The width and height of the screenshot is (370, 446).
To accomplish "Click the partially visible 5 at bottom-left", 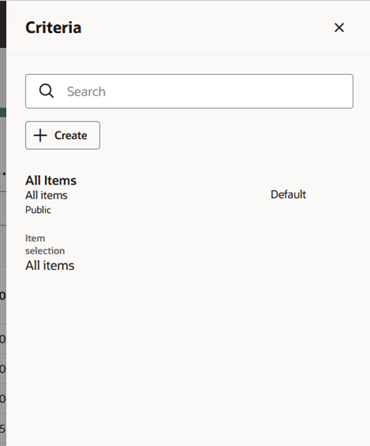I will [x=2, y=429].
